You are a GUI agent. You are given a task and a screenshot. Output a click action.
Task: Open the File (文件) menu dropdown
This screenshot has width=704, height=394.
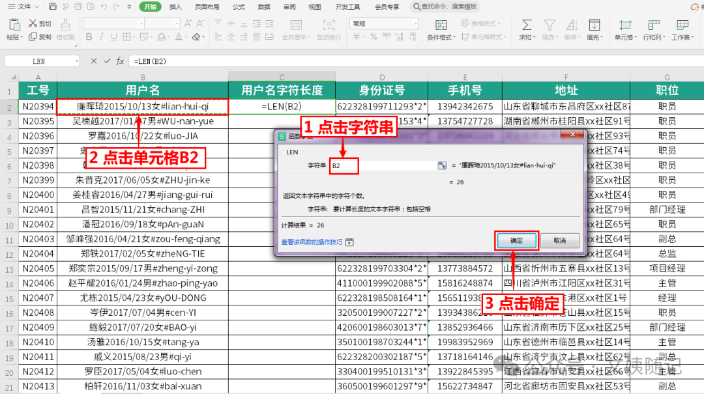[24, 7]
